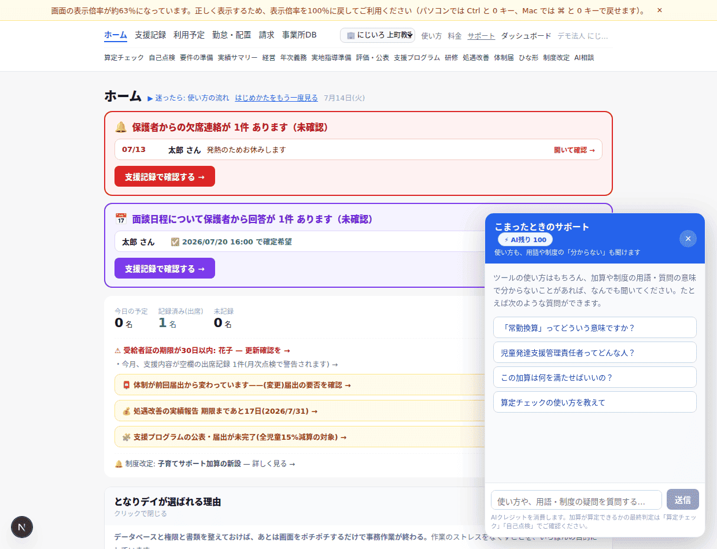Select 要件の準備 sub-menu item

(197, 58)
